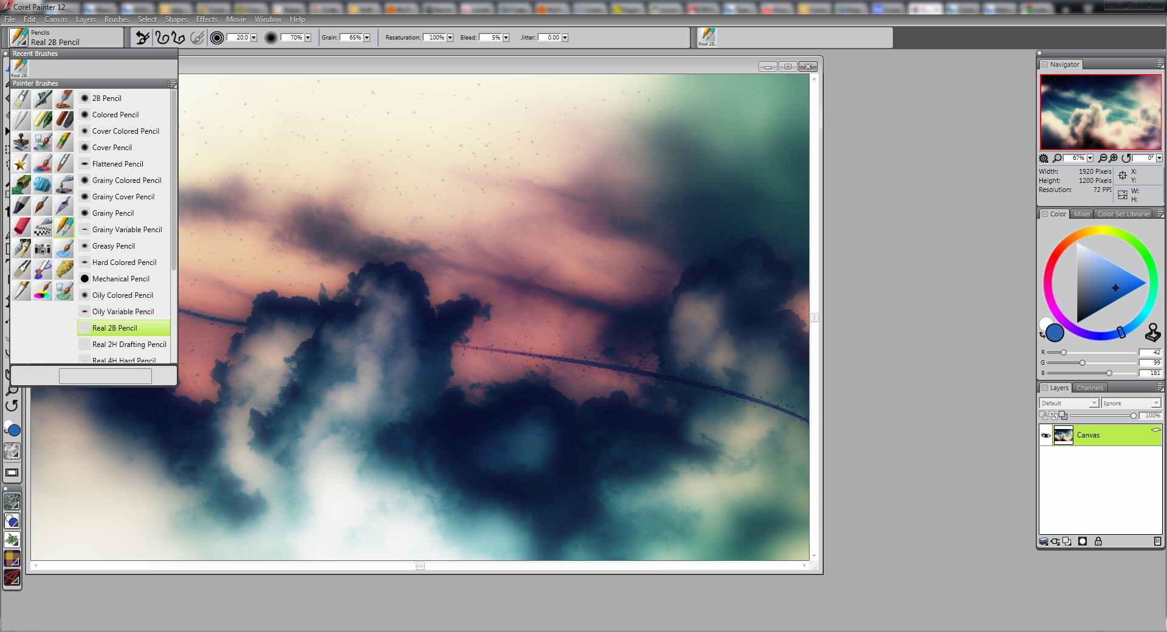Open the Look Selector
Viewport: 1167px width, 632px height.
(x=12, y=577)
